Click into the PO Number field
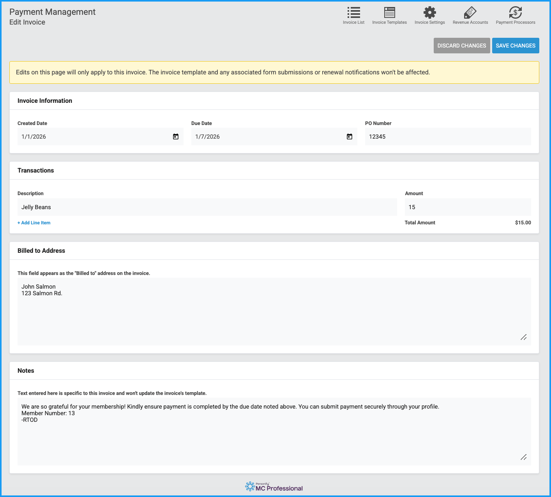The height and width of the screenshot is (497, 551). point(447,137)
